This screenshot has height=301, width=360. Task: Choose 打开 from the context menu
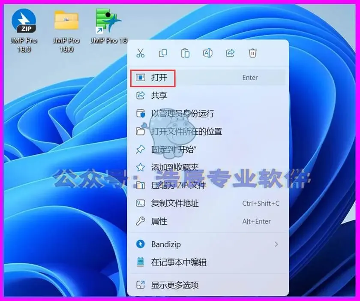tap(207, 78)
